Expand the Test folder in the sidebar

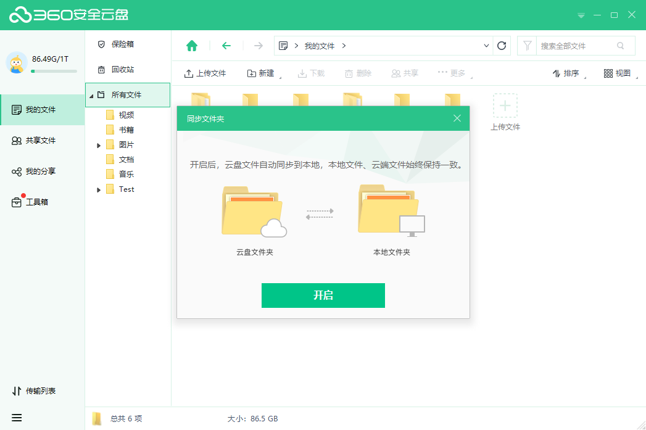99,189
